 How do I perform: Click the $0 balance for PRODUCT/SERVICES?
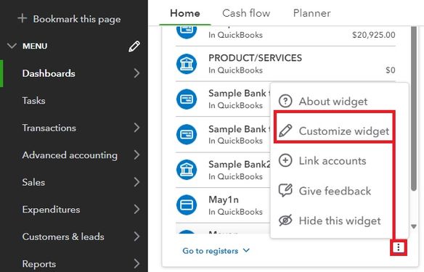(391, 70)
